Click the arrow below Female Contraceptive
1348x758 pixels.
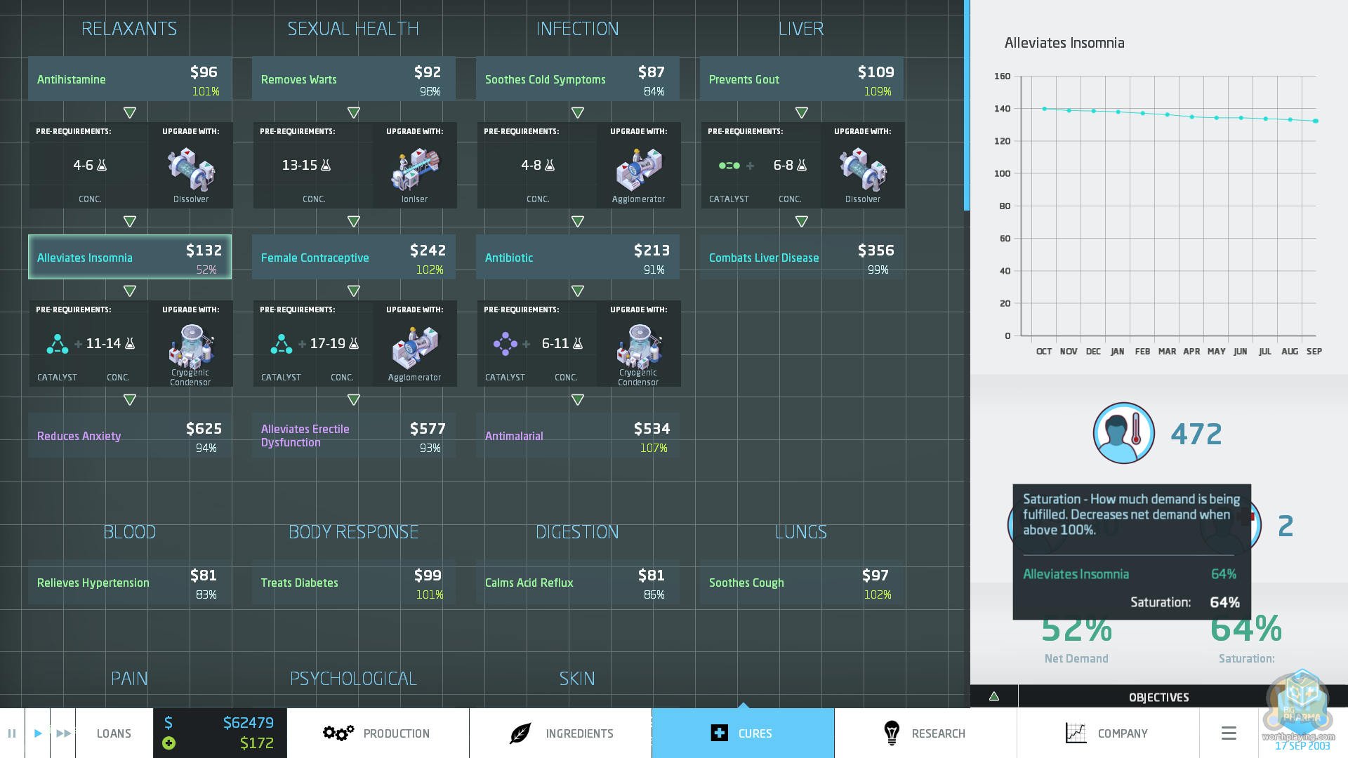click(x=354, y=291)
